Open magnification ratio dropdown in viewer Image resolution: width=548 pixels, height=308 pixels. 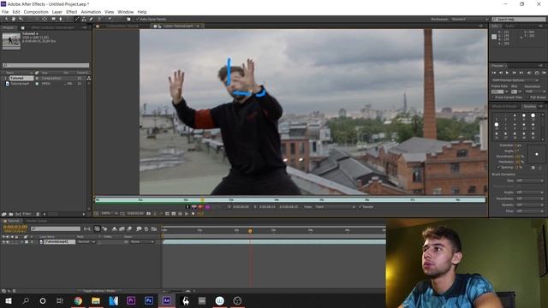pyautogui.click(x=110, y=213)
